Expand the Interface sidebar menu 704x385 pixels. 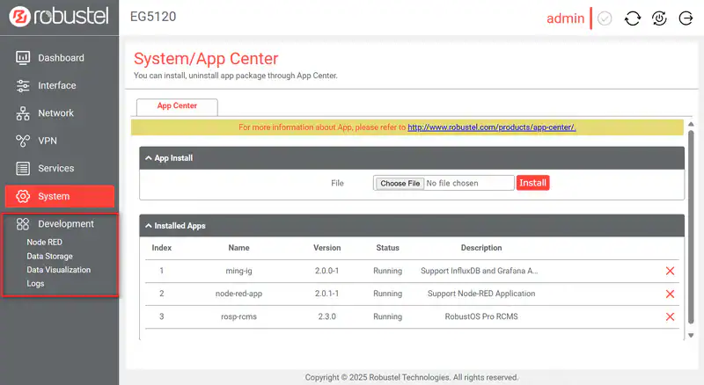[56, 85]
